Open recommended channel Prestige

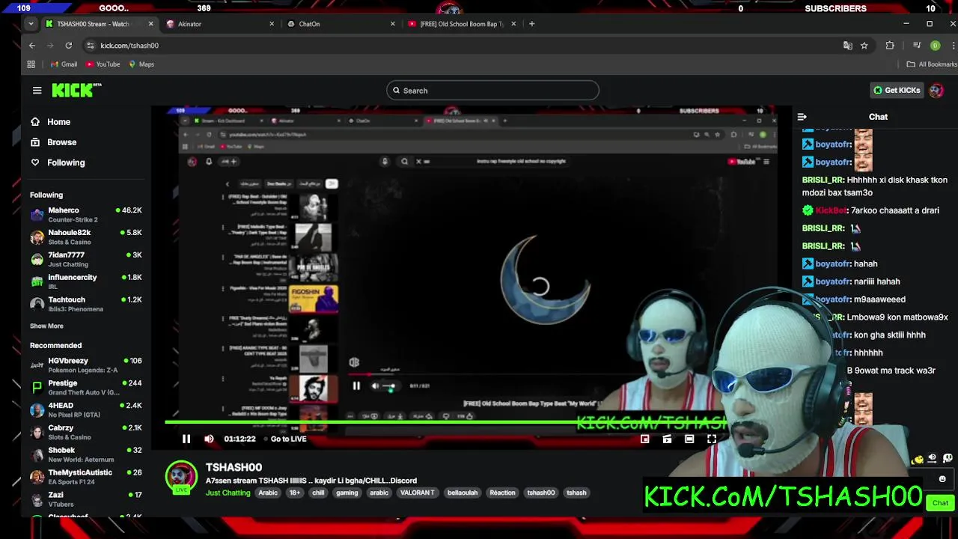click(x=86, y=388)
